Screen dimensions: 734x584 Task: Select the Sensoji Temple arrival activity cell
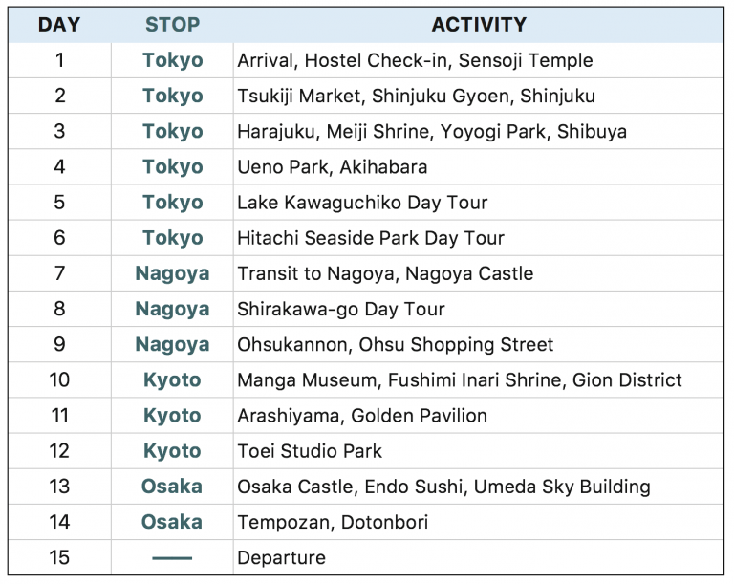[x=415, y=60]
